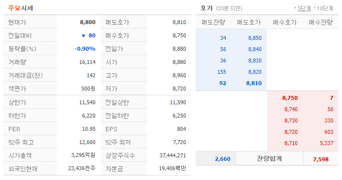Image resolution: width=342 pixels, height=180 pixels.
Task: Click the 잔량합계 label
Action: [269, 159]
